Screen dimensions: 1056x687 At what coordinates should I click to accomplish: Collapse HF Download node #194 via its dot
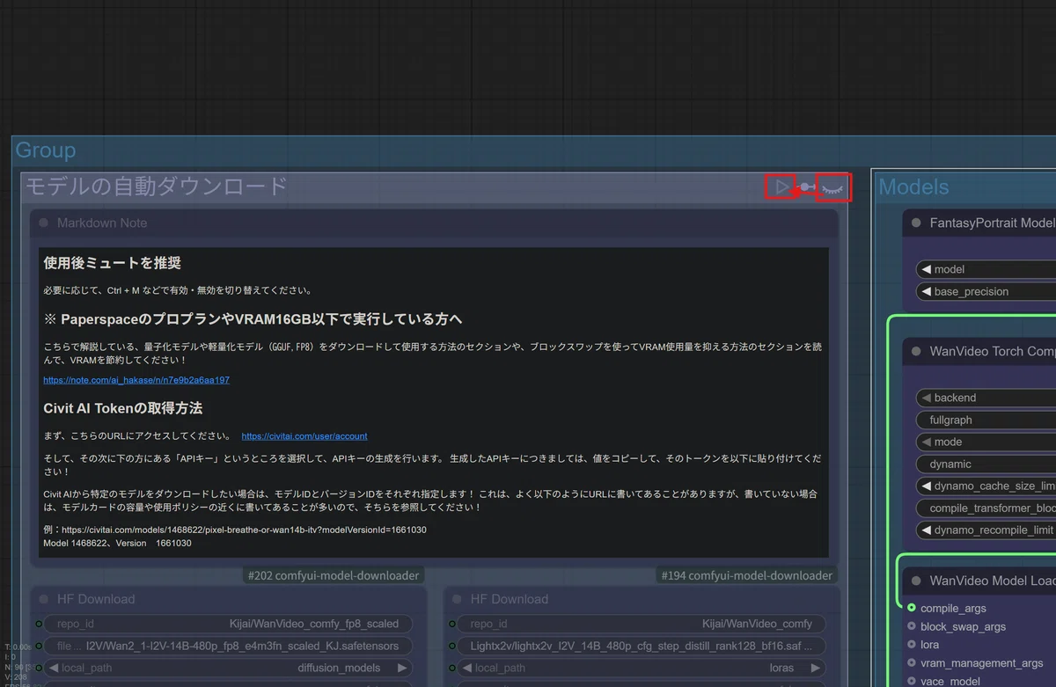click(x=458, y=599)
